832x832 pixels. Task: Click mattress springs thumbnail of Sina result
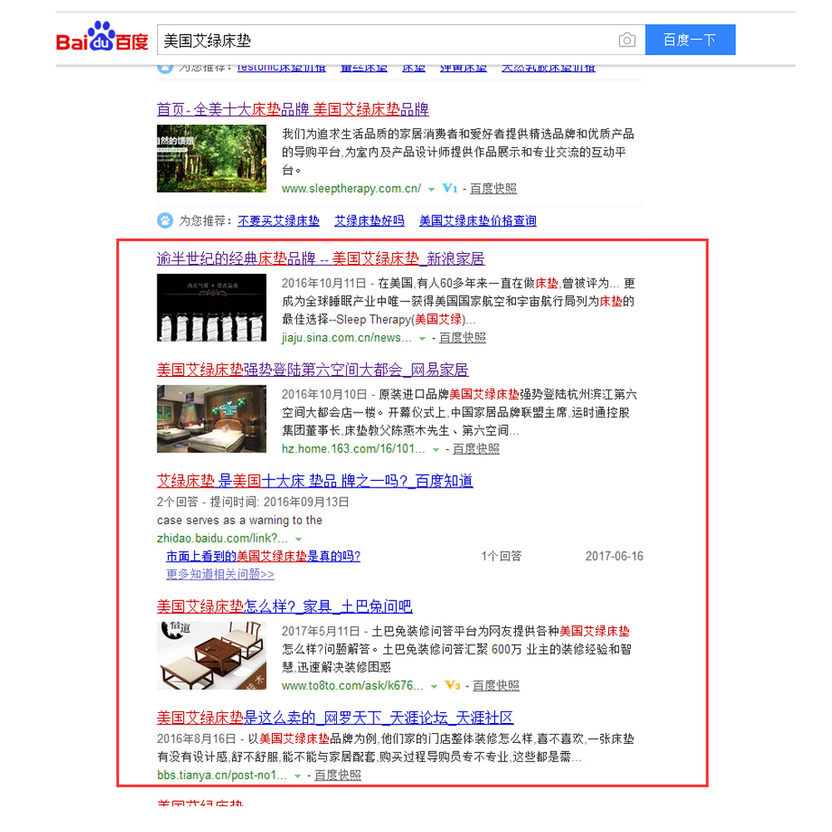coord(211,308)
